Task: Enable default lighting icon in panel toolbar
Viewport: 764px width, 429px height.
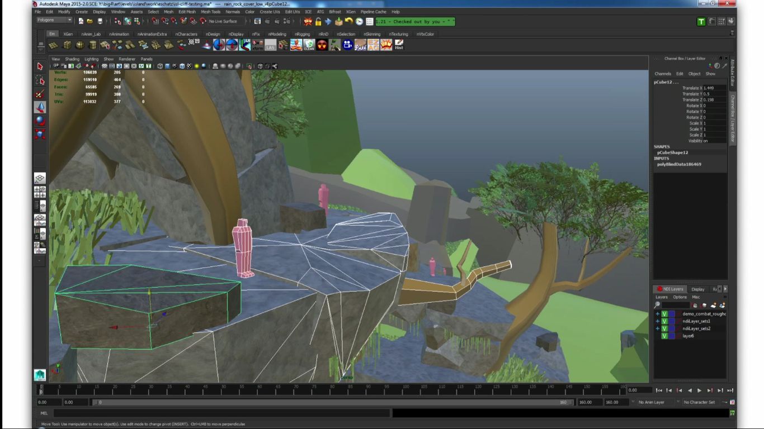Action: tap(196, 65)
